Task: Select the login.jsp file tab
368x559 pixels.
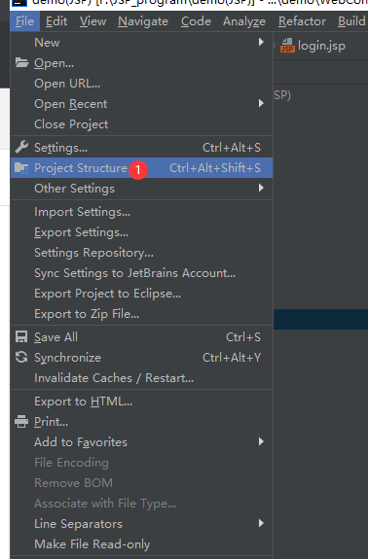Action: click(313, 46)
